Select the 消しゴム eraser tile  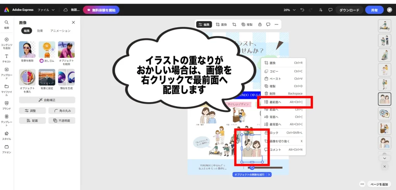point(47,50)
